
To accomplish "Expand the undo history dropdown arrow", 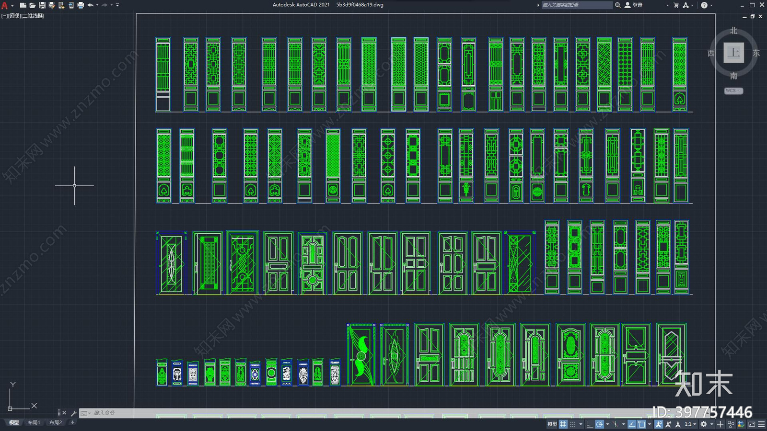I will 97,5.
